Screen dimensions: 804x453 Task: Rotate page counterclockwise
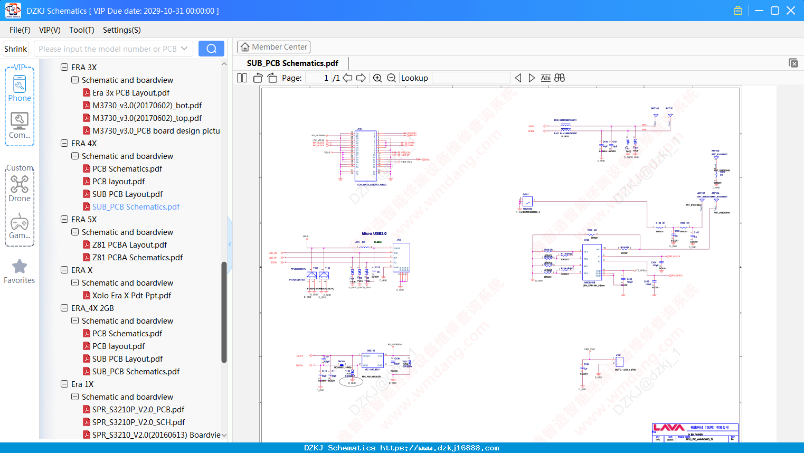coord(258,78)
